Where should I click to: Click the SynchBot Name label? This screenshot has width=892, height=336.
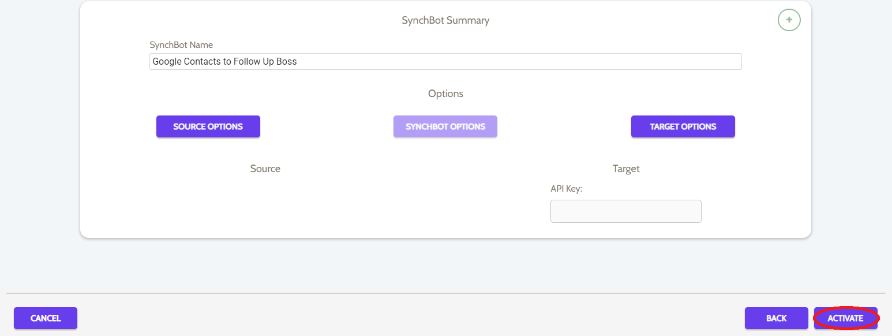coord(181,44)
